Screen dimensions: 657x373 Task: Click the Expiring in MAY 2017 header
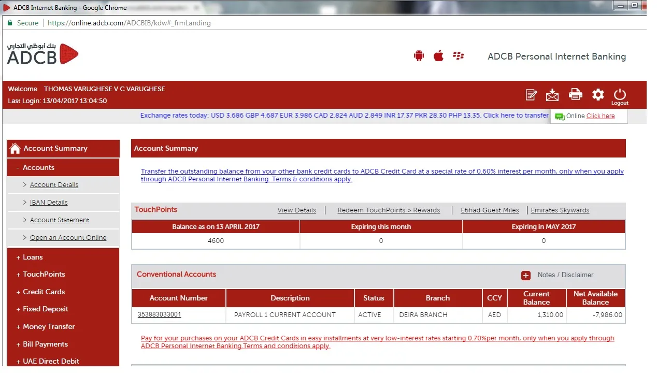click(544, 227)
